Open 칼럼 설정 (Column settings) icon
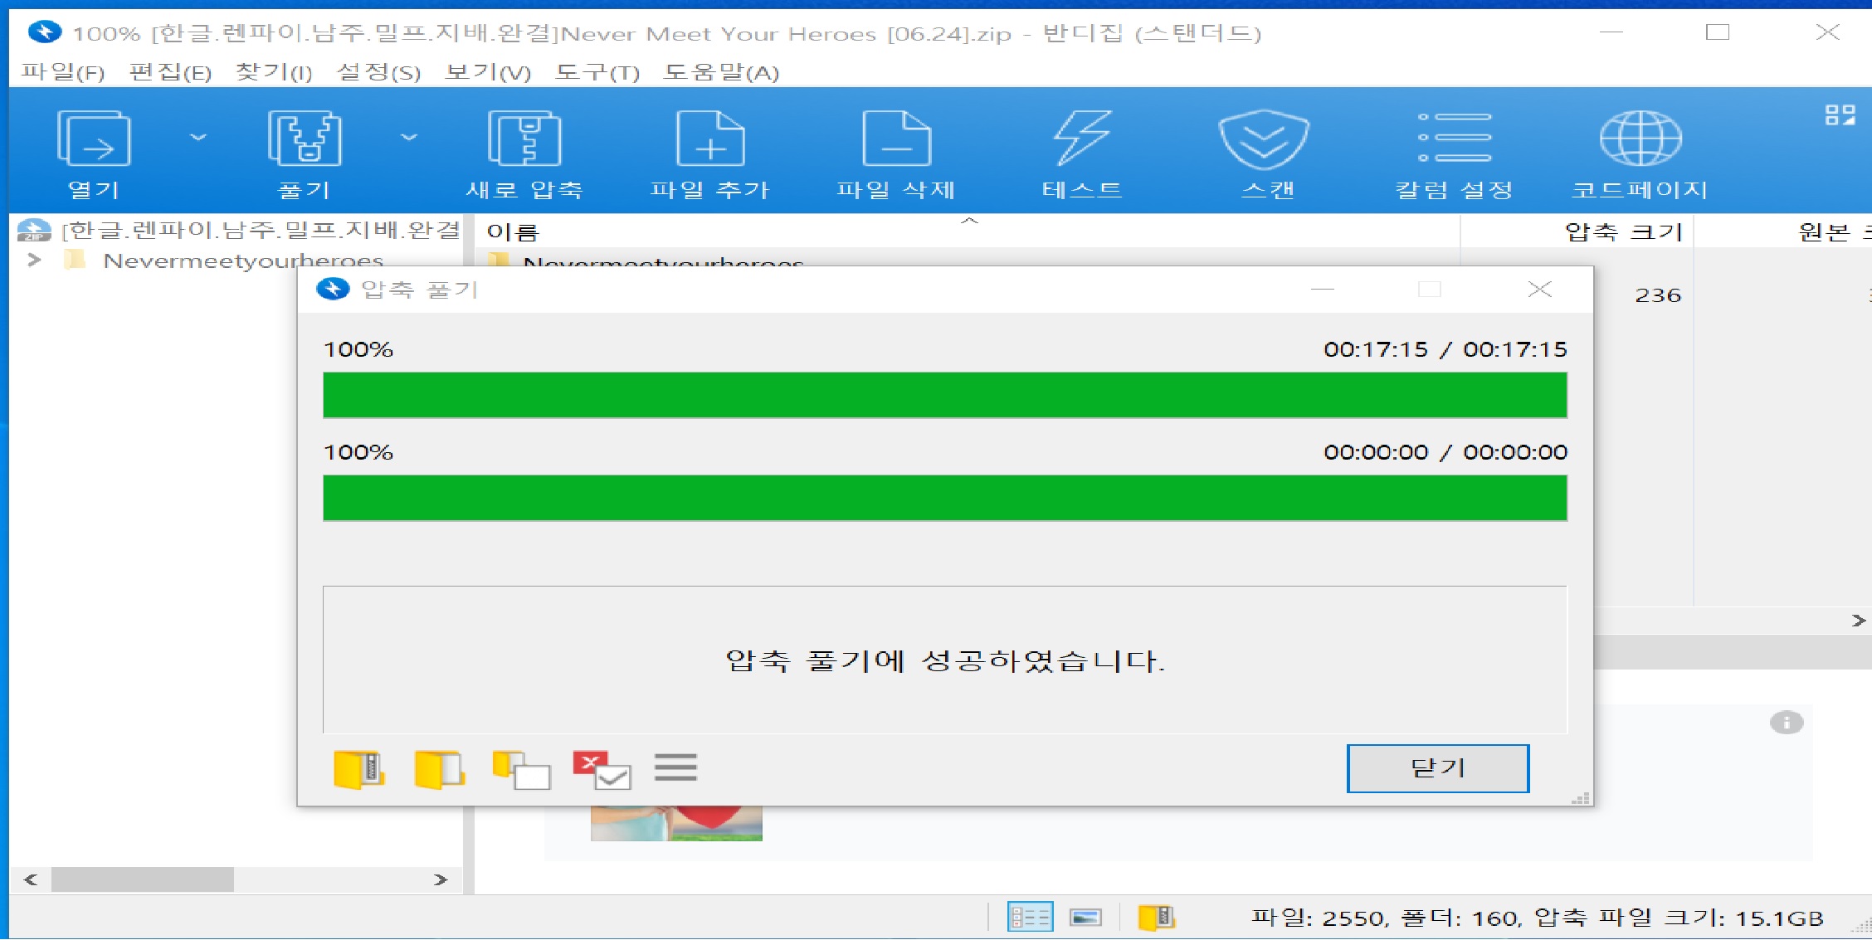Viewport: 1872px width, 940px height. tap(1454, 139)
